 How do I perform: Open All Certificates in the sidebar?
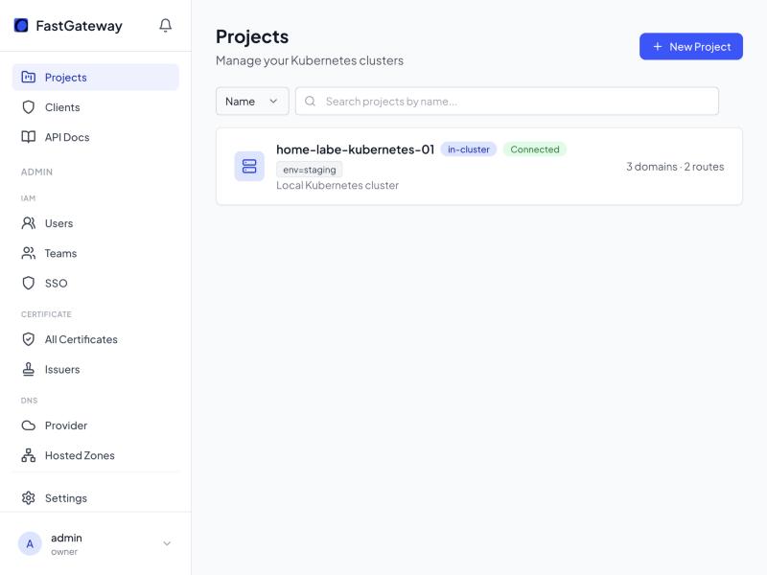95,339
